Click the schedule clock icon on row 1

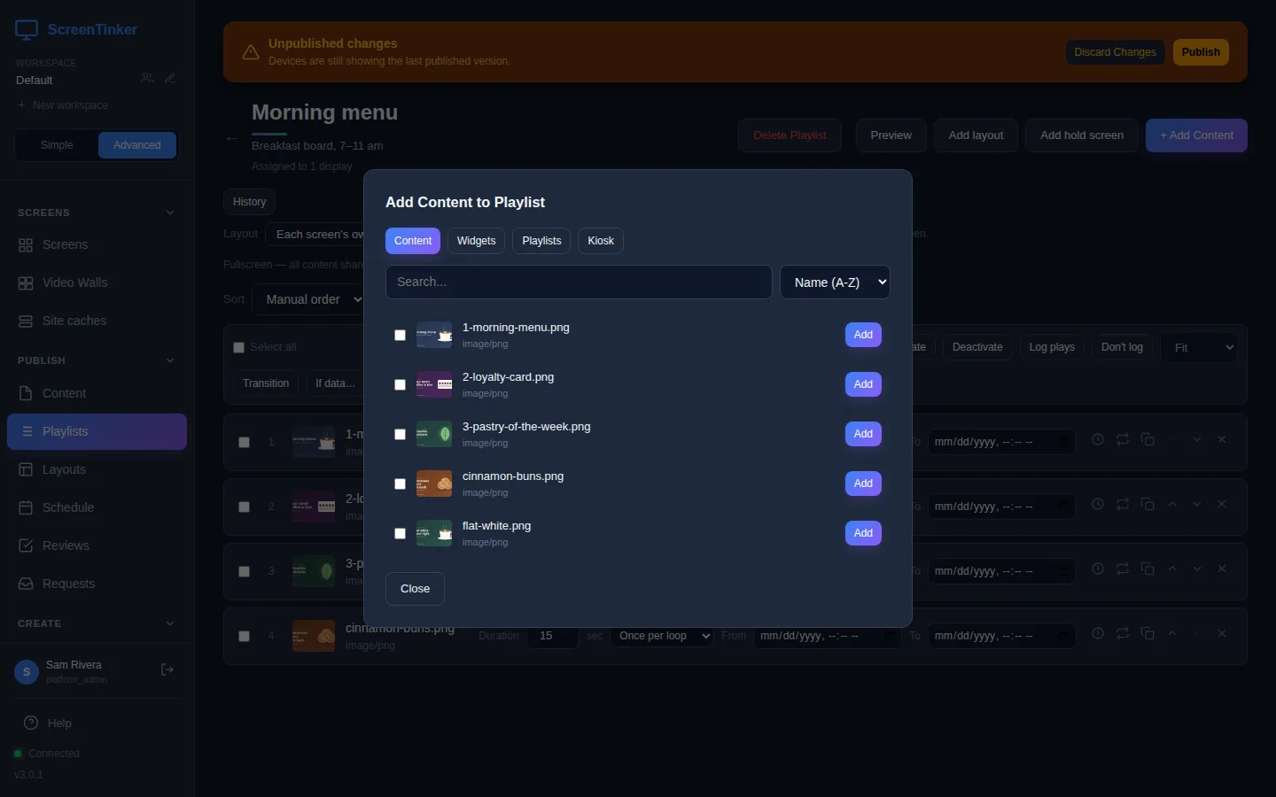coord(1098,440)
